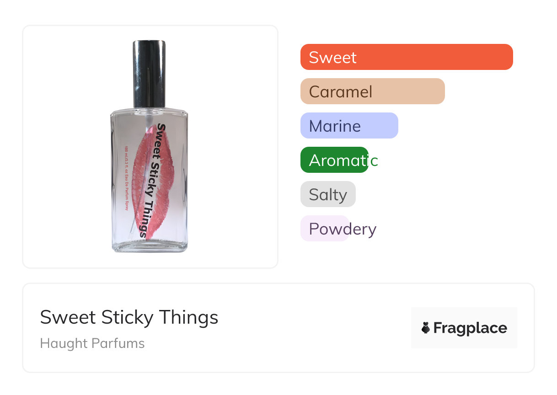Select the pale lavender Powdery accord bar

[x=325, y=229]
